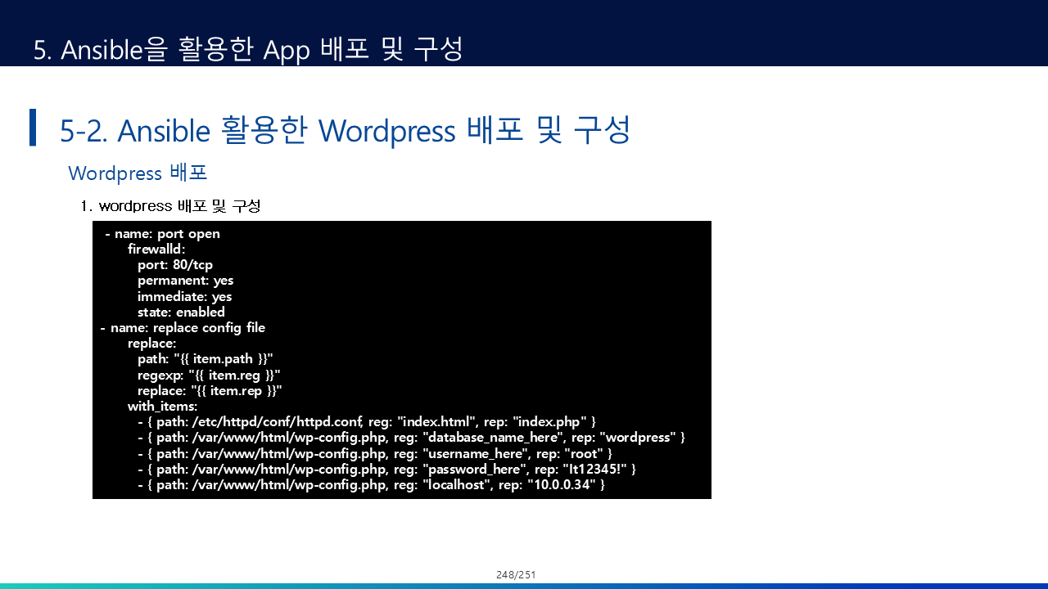Click the "username_here" replacement line

[375, 453]
